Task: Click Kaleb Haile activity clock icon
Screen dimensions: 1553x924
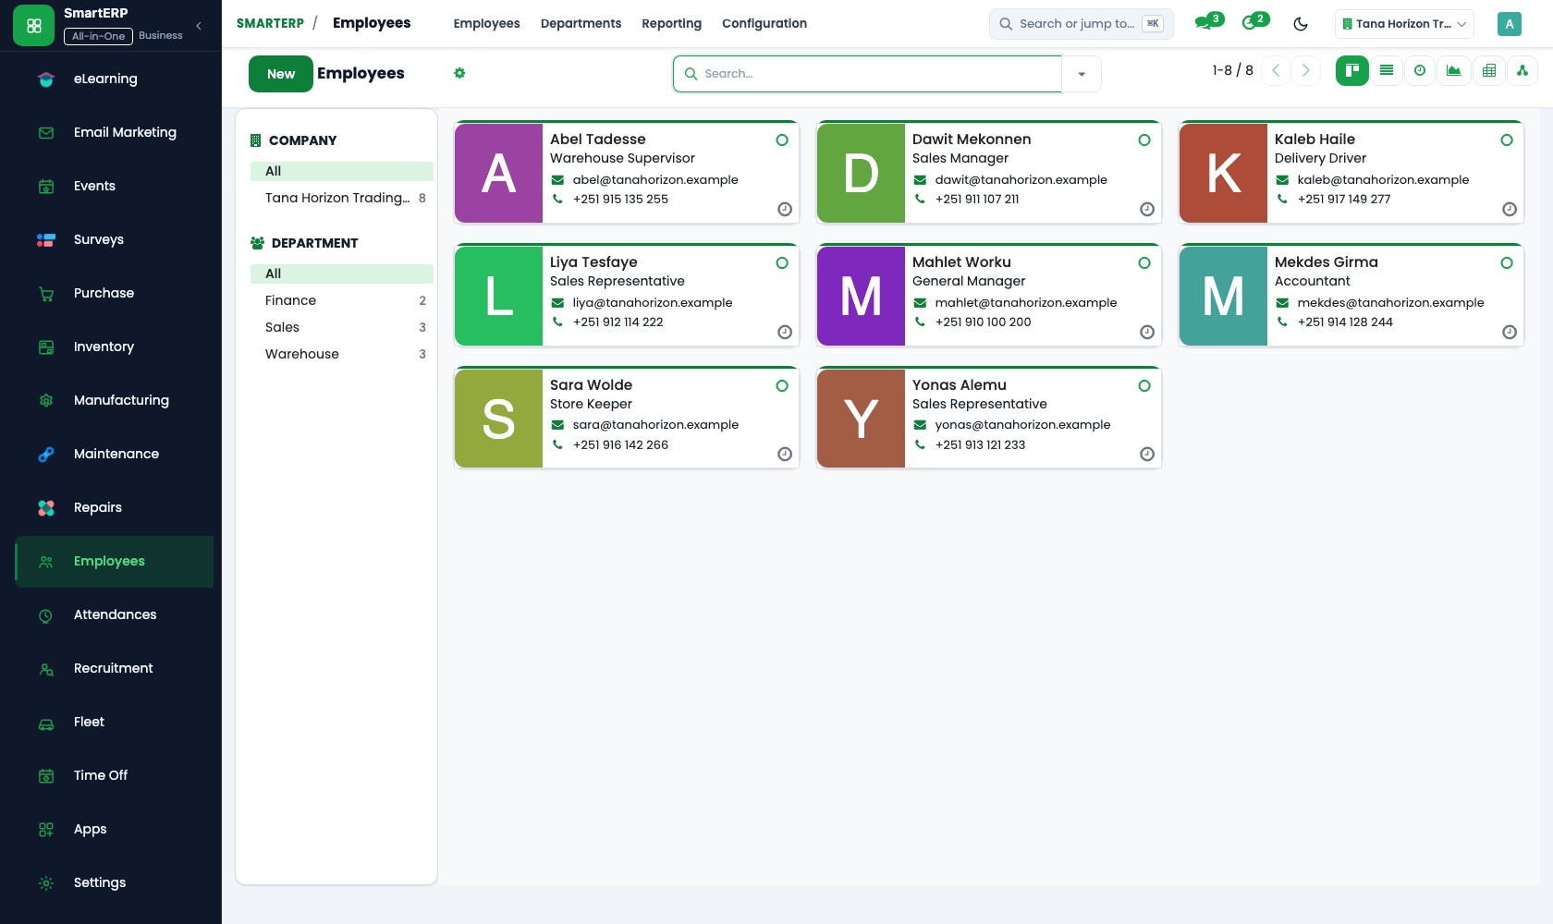Action: point(1510,210)
